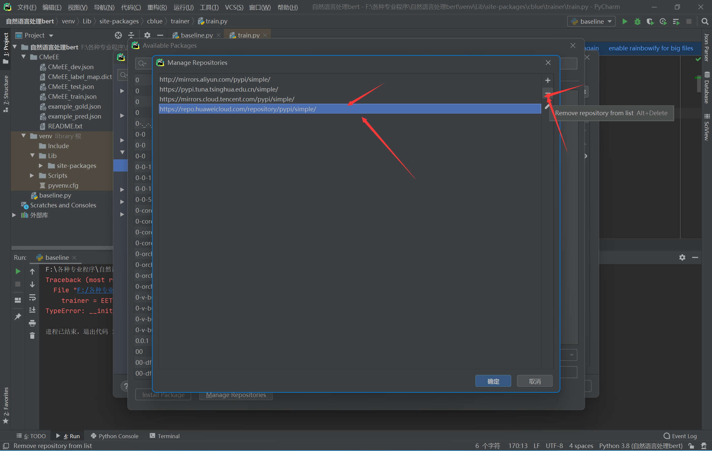Open the profiler run icon
Image resolution: width=712 pixels, height=451 pixels.
click(x=663, y=21)
